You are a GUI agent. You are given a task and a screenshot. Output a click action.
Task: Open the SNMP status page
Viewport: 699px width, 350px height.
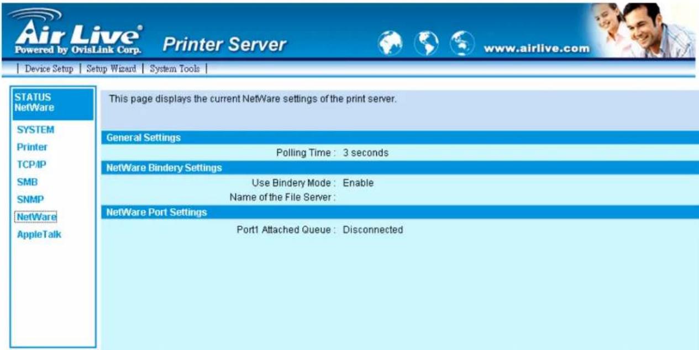30,199
